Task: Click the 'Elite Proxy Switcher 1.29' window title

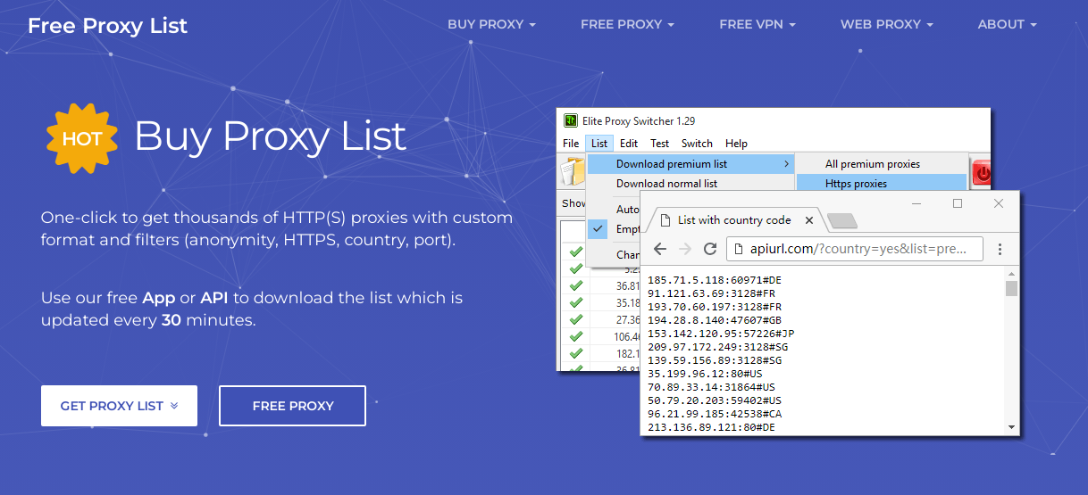Action: click(x=639, y=121)
